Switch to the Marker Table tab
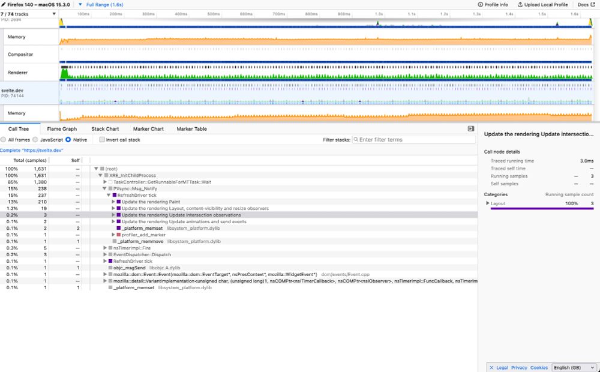 (192, 129)
